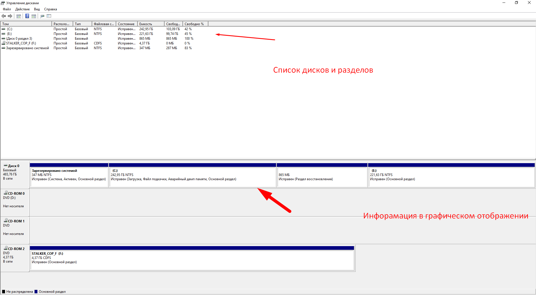Image resolution: width=536 pixels, height=295 pixels.
Task: Click the CDFS file system cell
Action: pyautogui.click(x=98, y=43)
